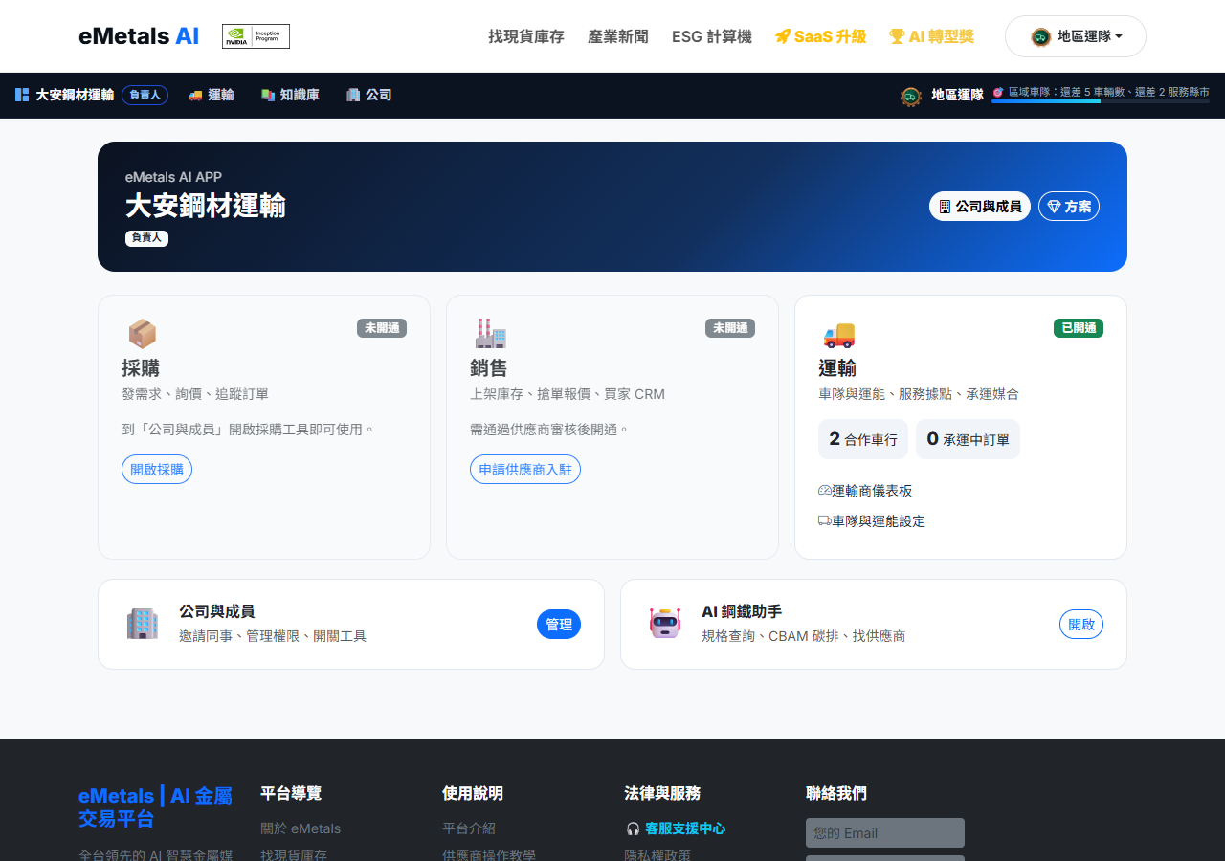Click the 採購 package box icon
The image size is (1225, 861).
142,333
